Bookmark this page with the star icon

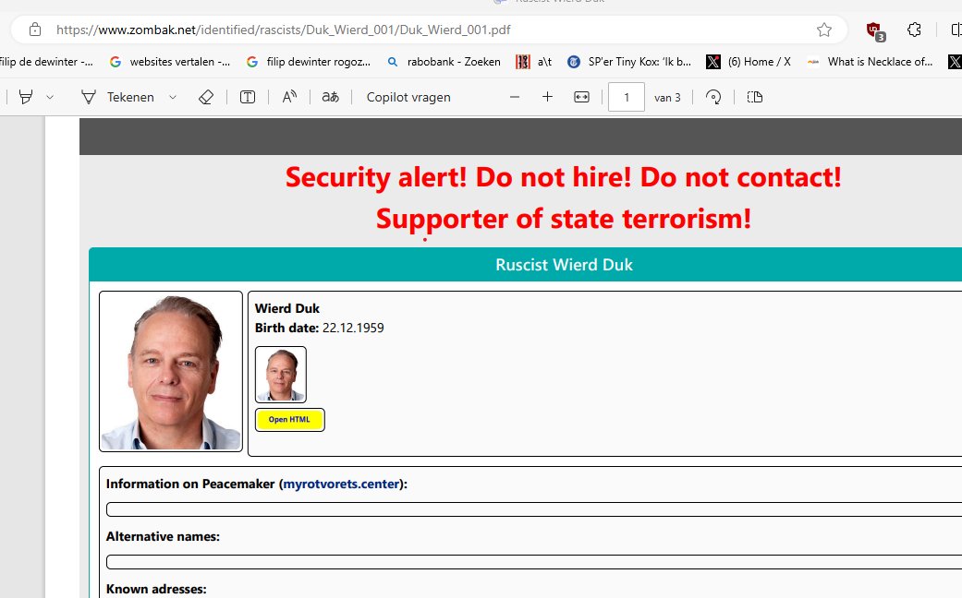click(x=824, y=30)
